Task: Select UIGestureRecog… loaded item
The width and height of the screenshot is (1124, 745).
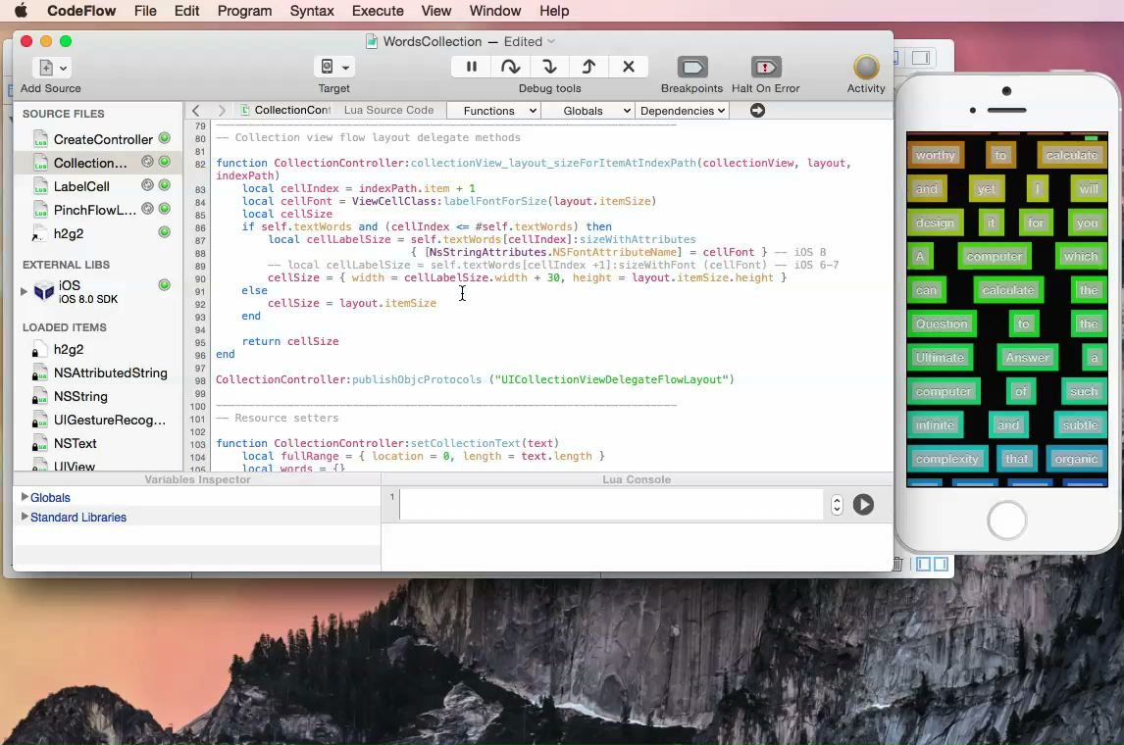Action: (99, 421)
